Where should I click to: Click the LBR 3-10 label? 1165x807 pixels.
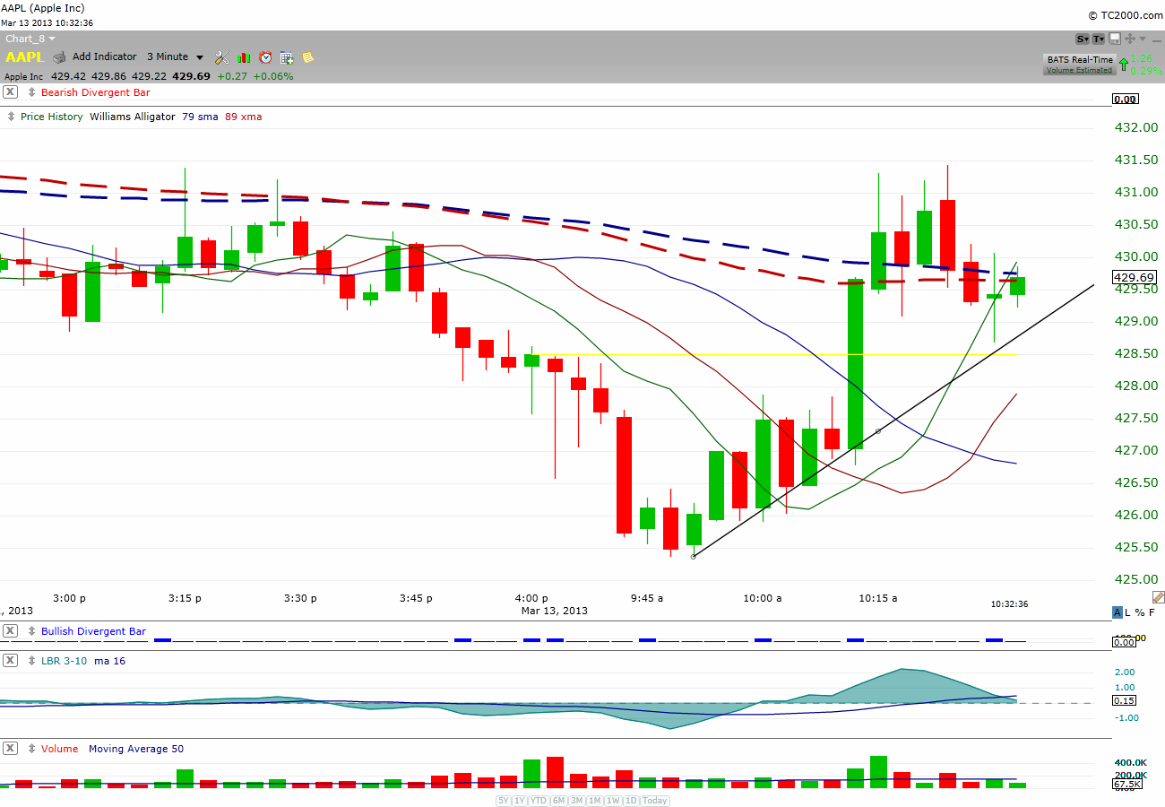(64, 661)
